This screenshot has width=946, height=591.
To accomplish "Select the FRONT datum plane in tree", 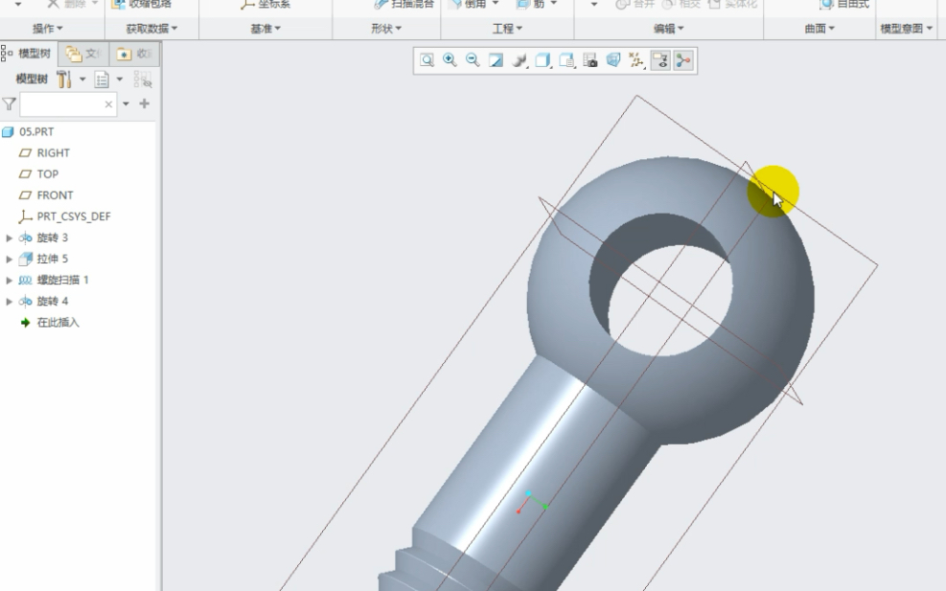I will pos(55,195).
